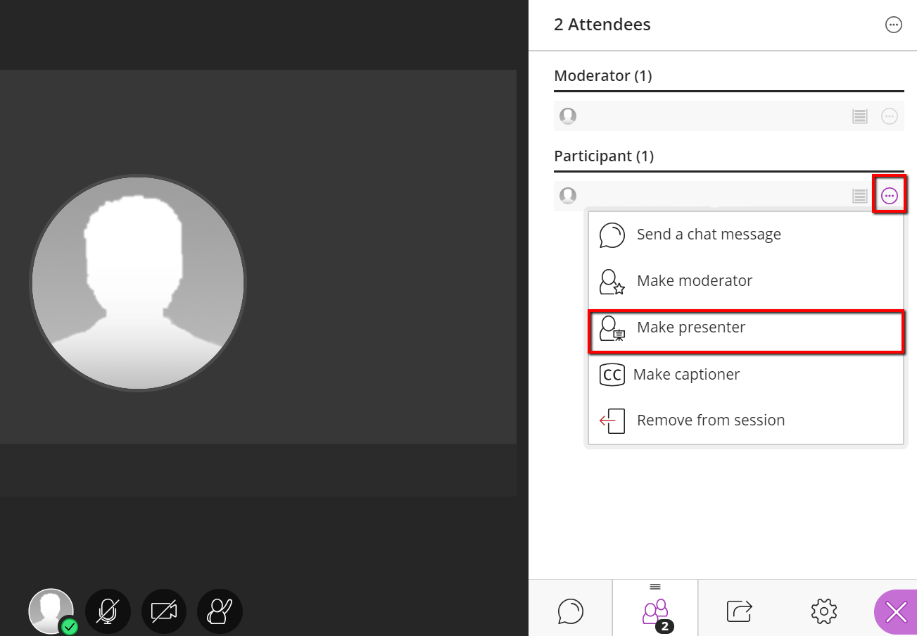Click the connection status icon in Moderator row
The width and height of the screenshot is (917, 636).
coord(859,116)
